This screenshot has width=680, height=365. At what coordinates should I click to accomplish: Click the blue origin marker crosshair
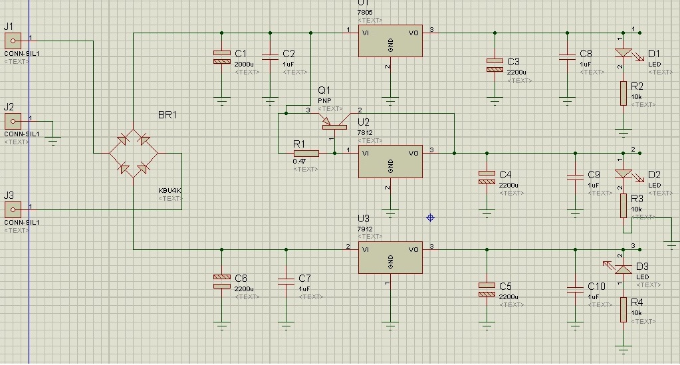430,217
